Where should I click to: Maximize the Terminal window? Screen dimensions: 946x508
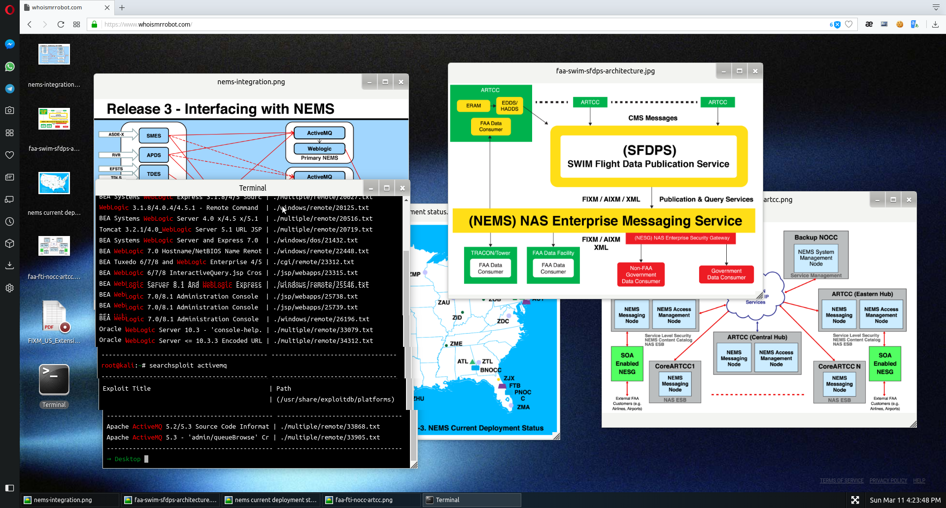coord(387,188)
